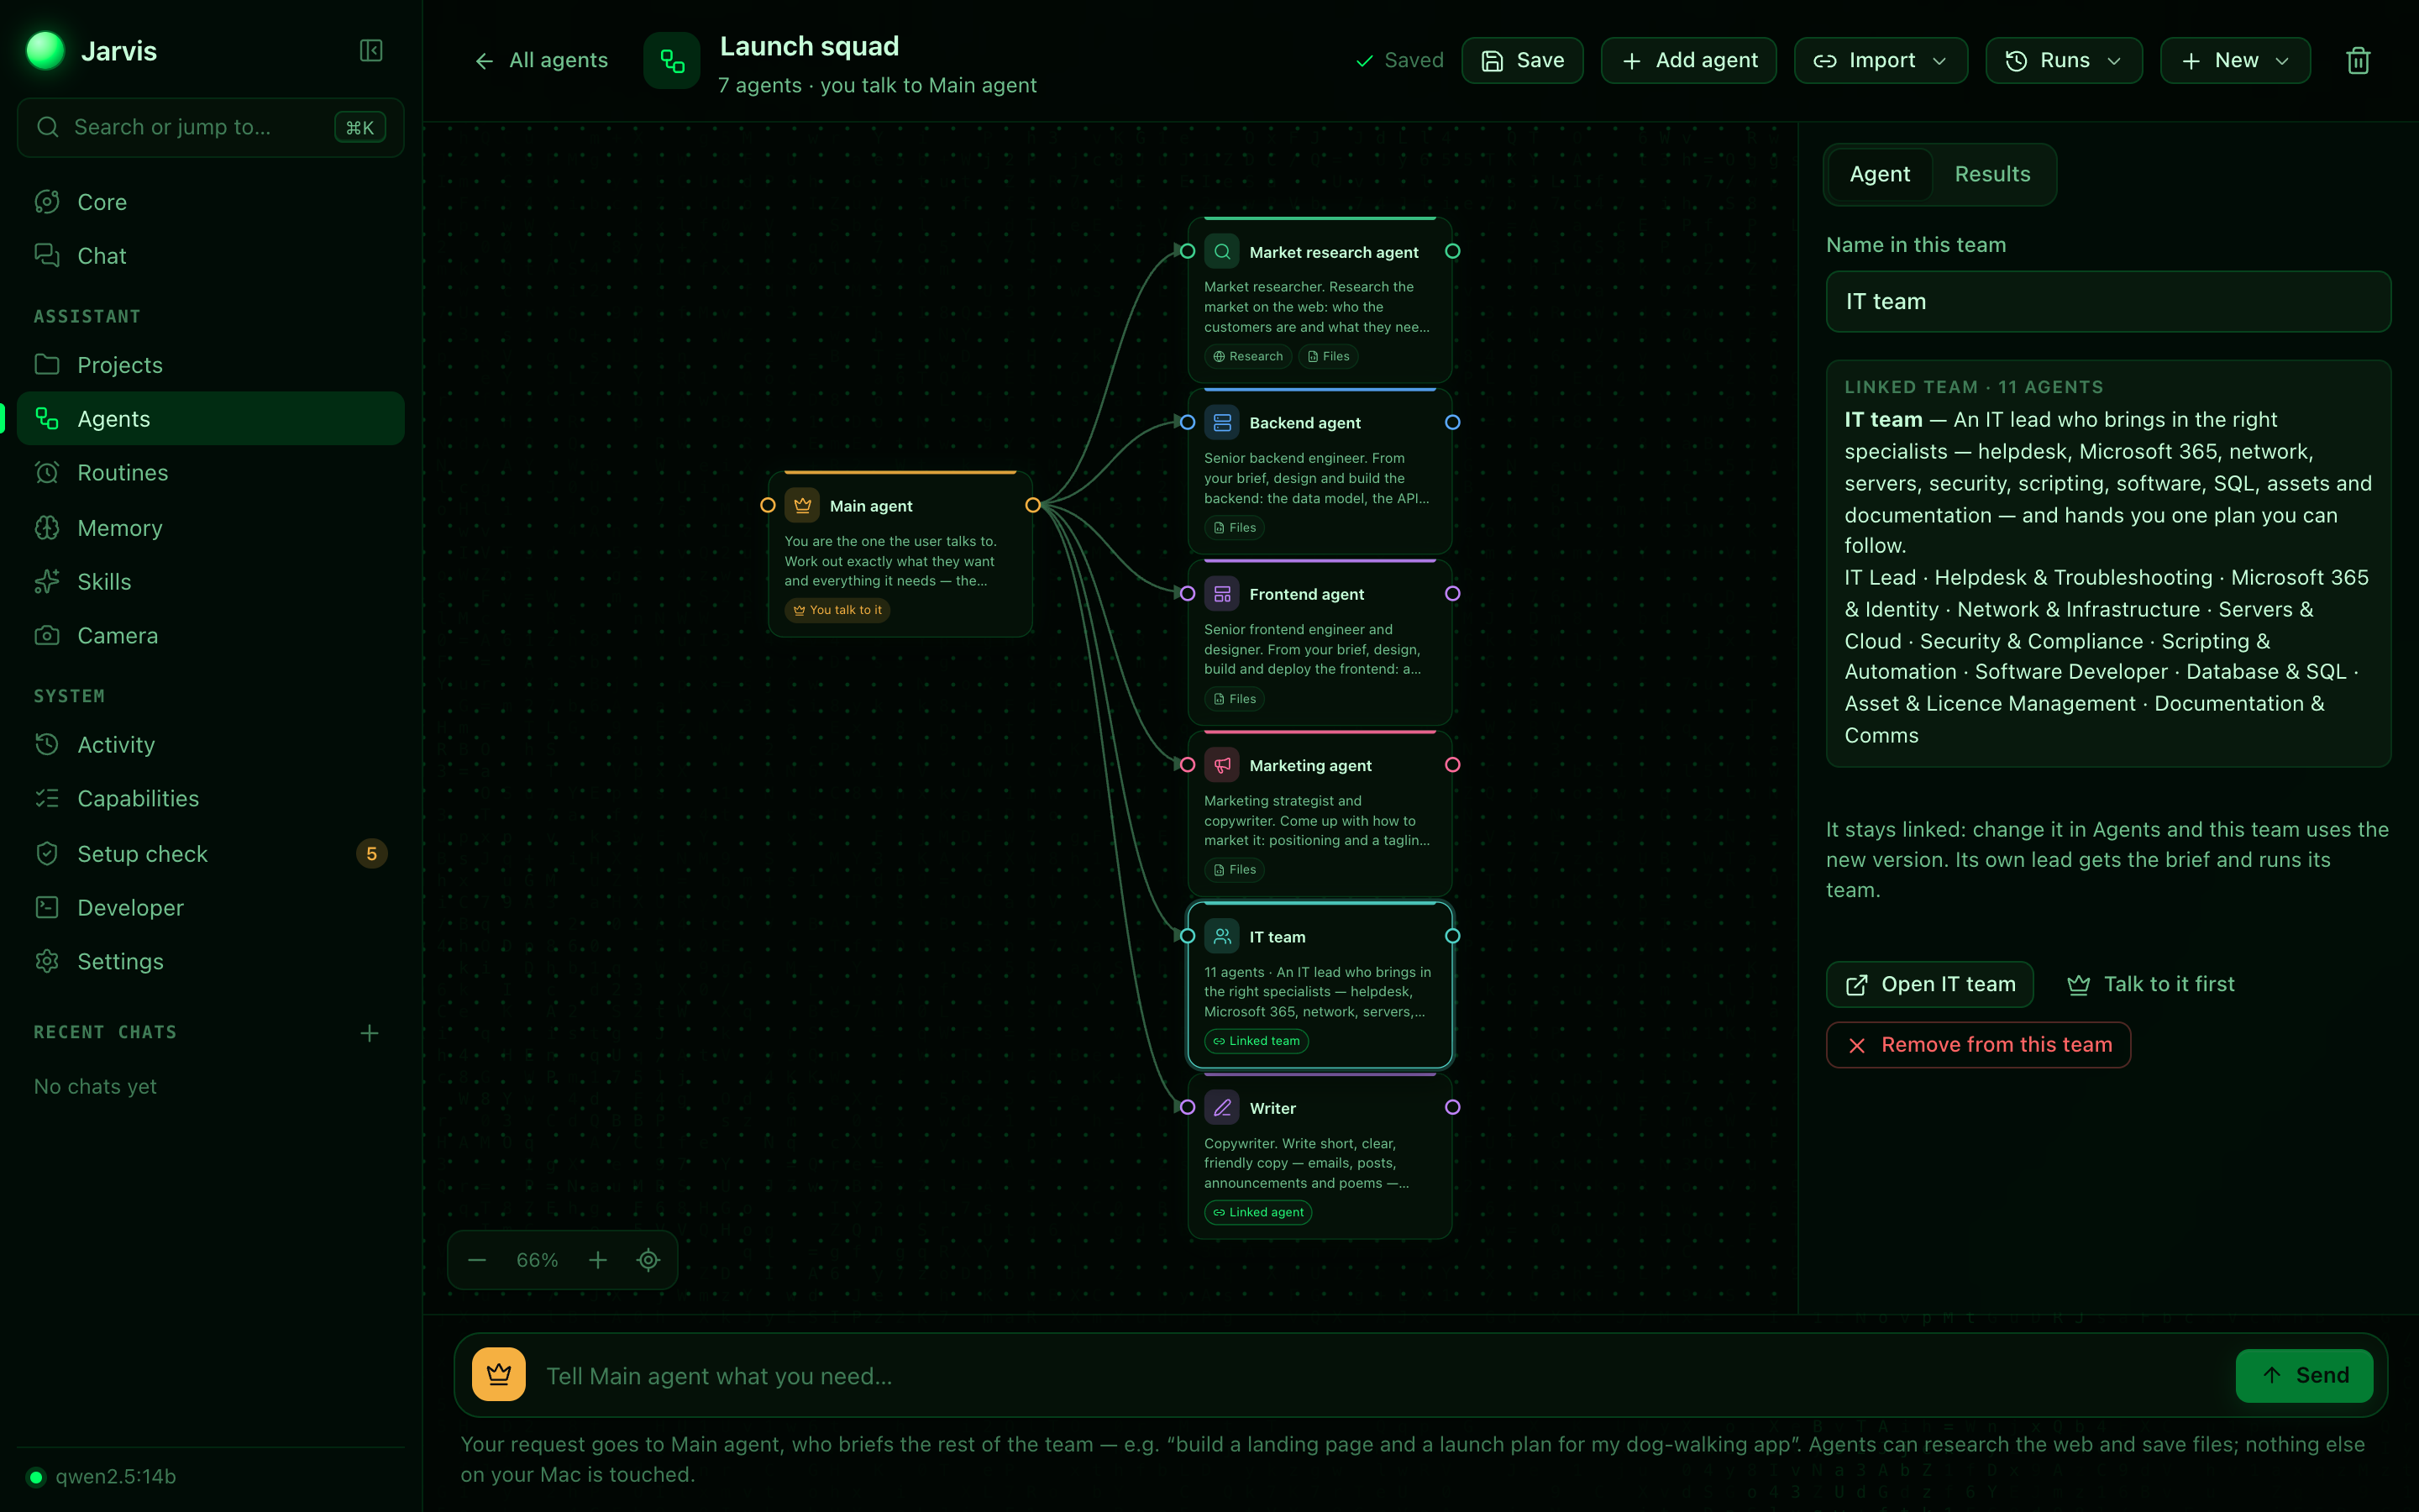
Task: Delete the team with trash icon
Action: coord(2358,61)
